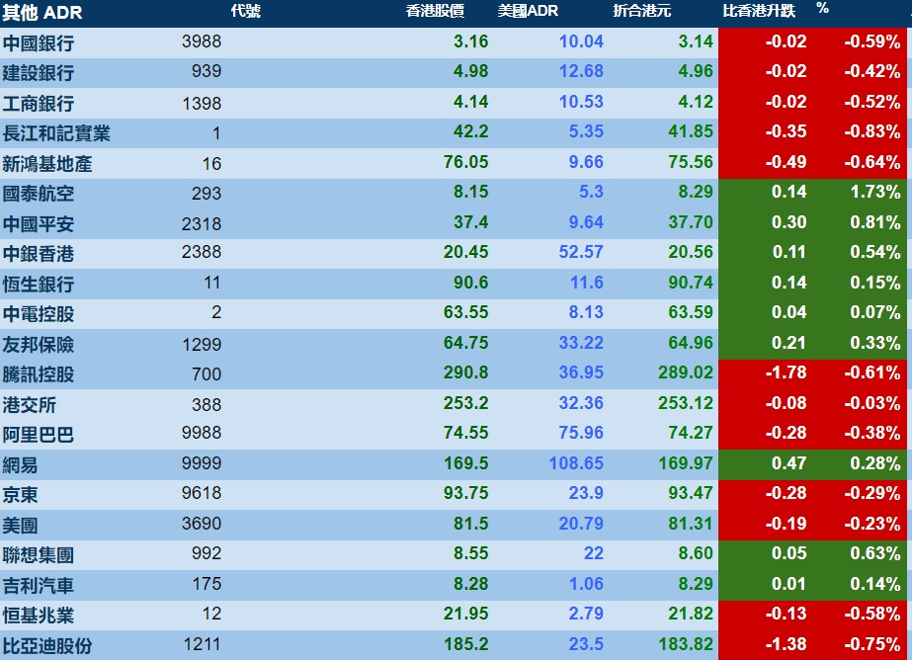This screenshot has width=912, height=660.
Task: Click 網易 Hong Kong price 169.5
Action: [x=466, y=463]
